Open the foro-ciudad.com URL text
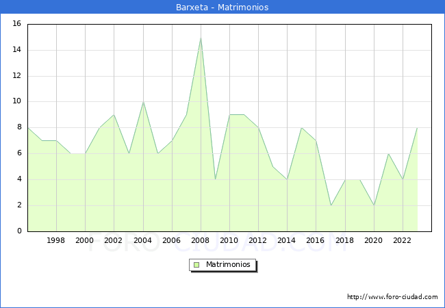 (x=392, y=297)
